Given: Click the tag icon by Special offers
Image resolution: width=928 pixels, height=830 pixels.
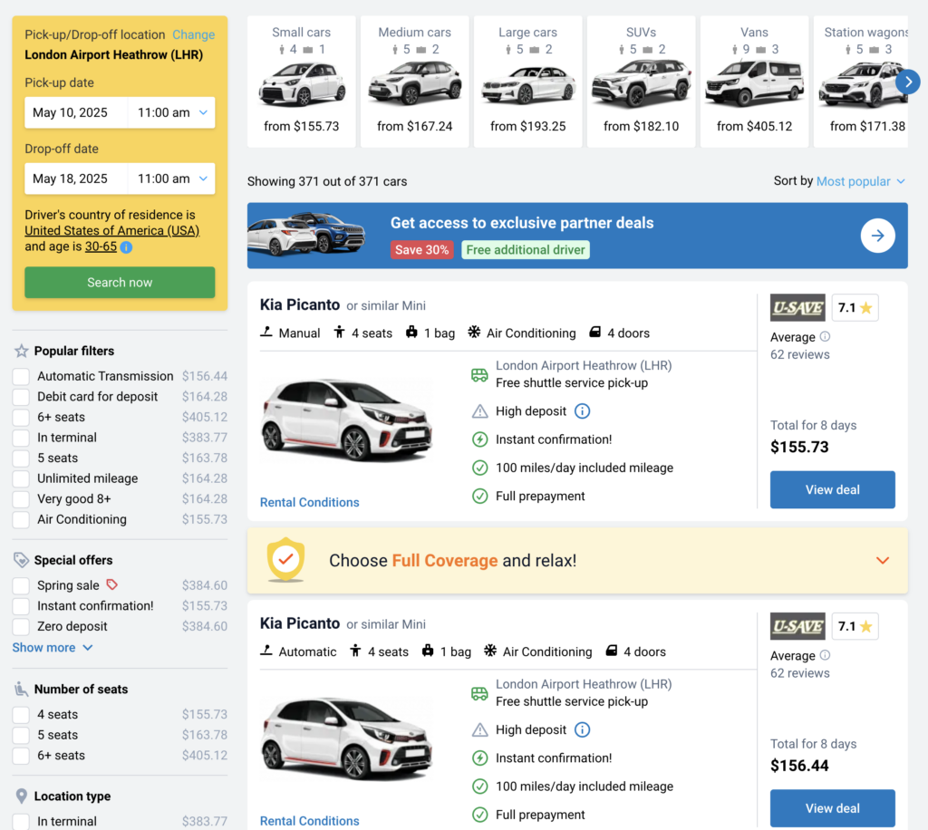Looking at the screenshot, I should [22, 560].
